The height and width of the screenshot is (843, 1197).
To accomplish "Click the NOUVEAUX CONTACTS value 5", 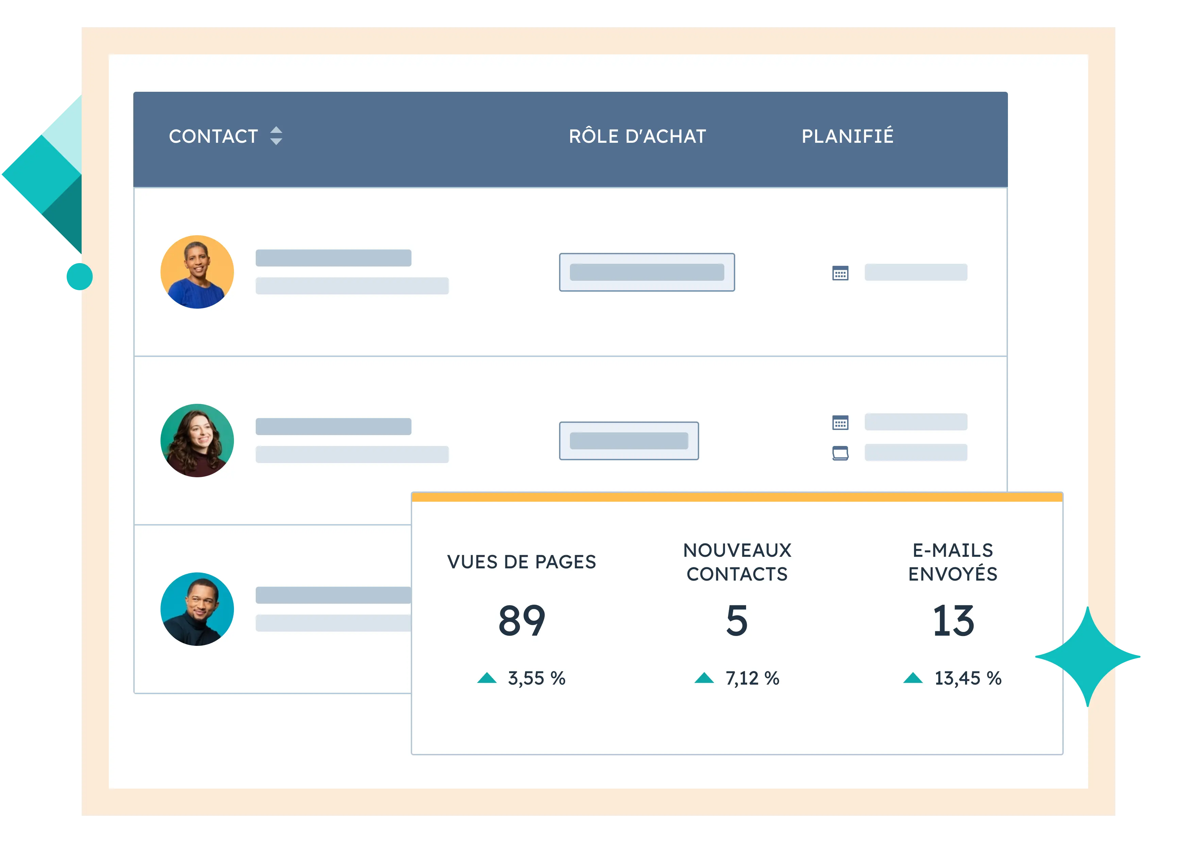I will coord(737,621).
